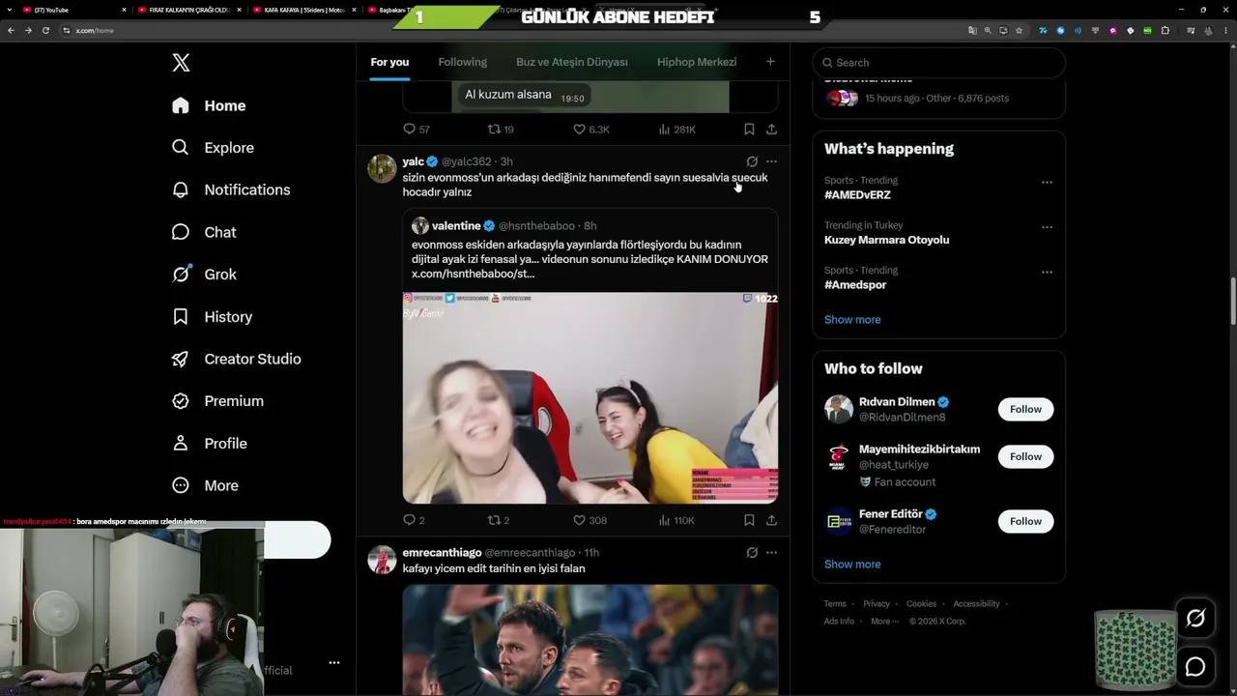Open more options for emrecanthiago's post

(771, 553)
